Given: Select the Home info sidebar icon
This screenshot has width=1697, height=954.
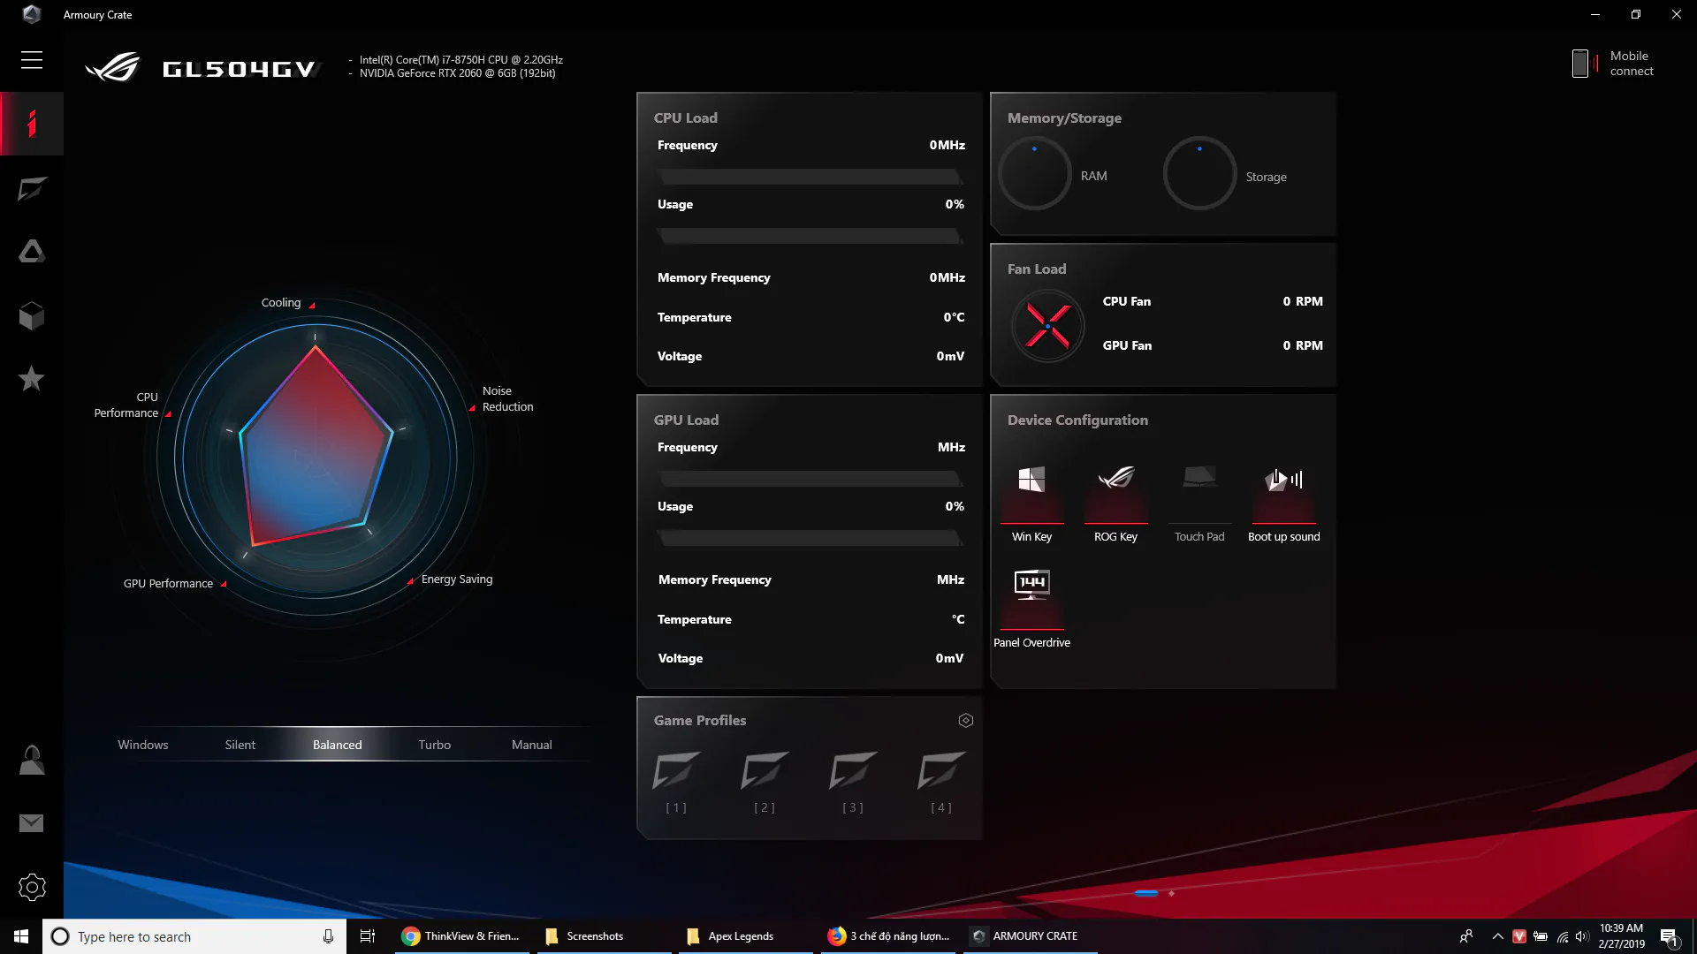Looking at the screenshot, I should pos(32,124).
